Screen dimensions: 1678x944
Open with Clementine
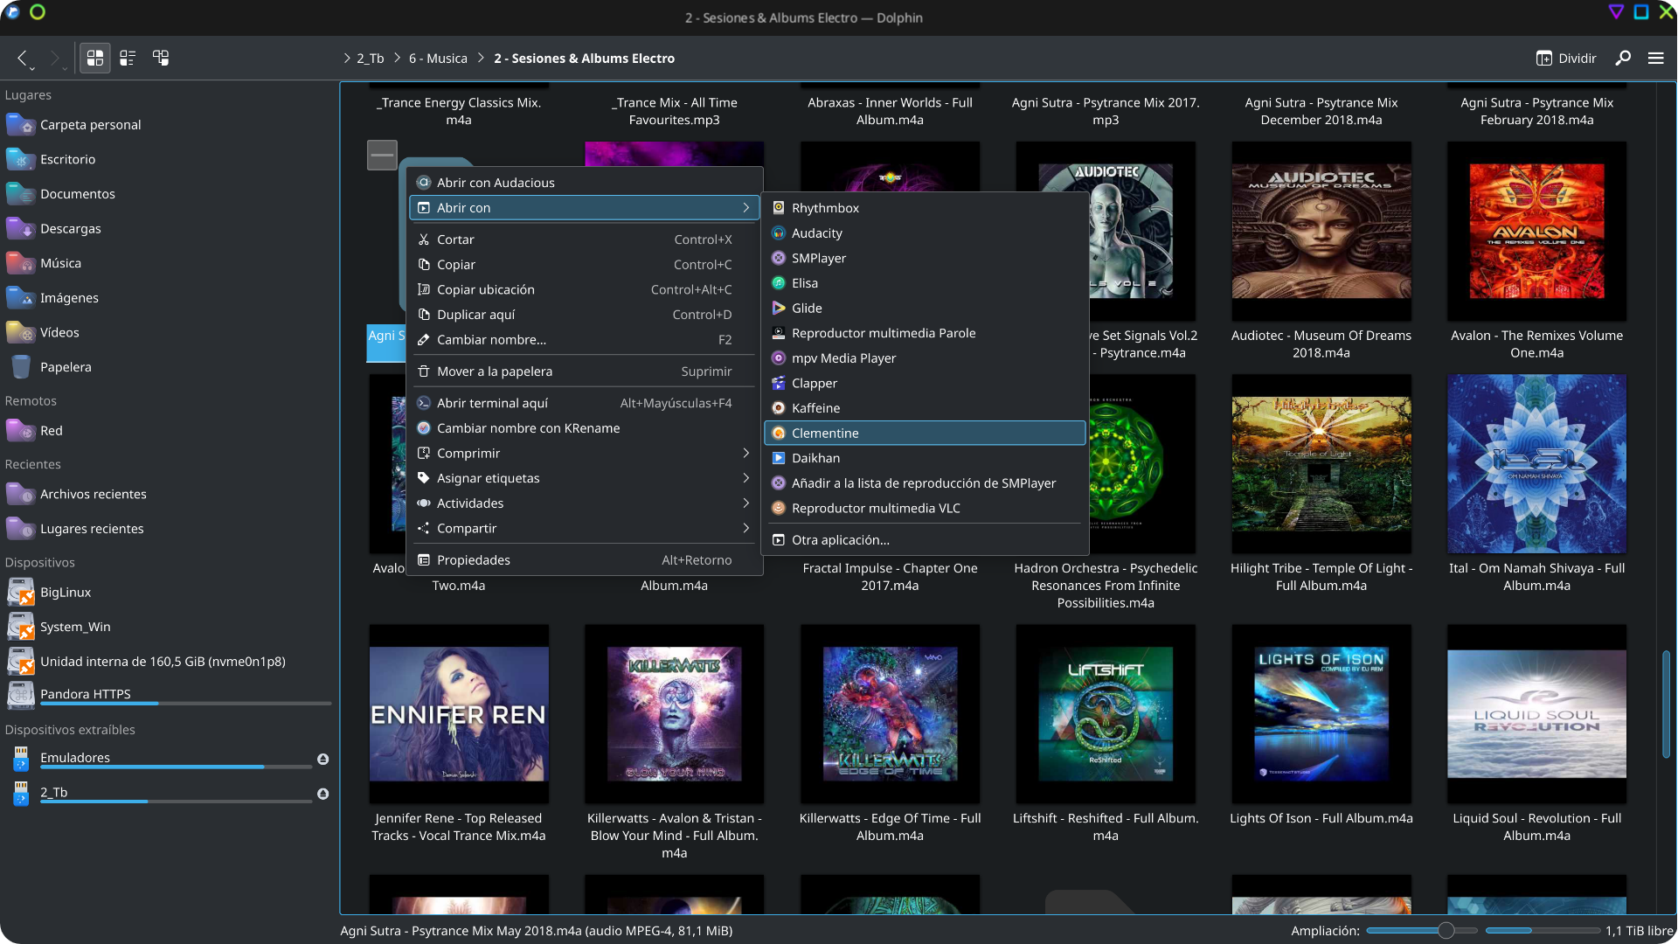coord(925,434)
